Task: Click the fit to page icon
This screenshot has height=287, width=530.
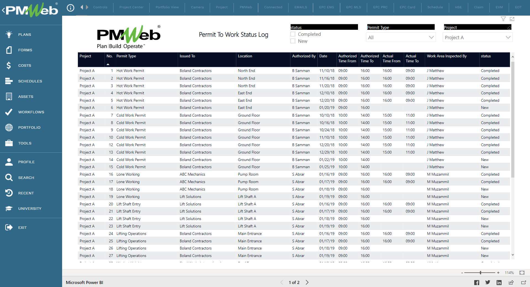Action: (522, 273)
